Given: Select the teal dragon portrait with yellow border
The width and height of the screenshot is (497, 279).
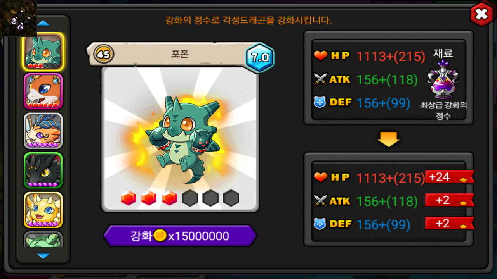Looking at the screenshot, I should 43,51.
